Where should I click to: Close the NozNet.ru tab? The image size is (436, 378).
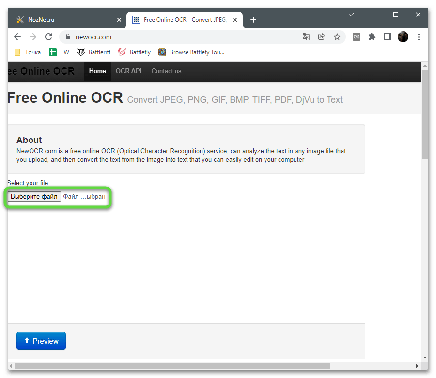click(x=119, y=20)
